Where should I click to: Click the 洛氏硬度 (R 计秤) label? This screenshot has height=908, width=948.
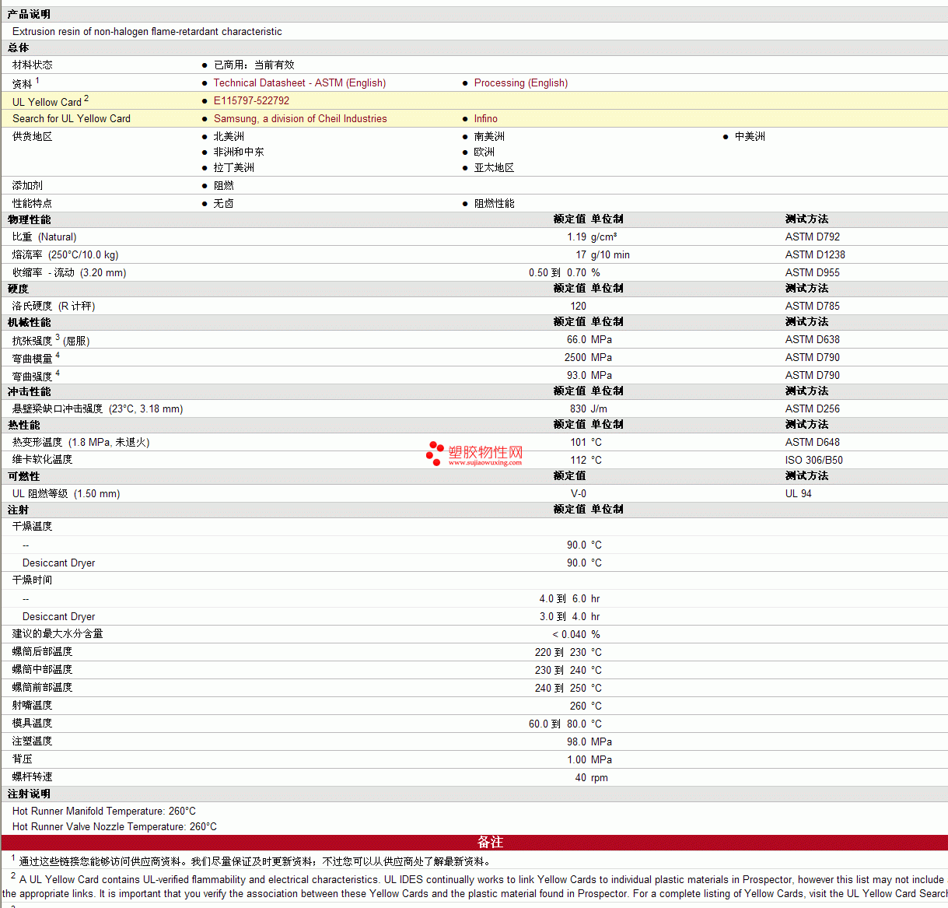[x=54, y=307]
